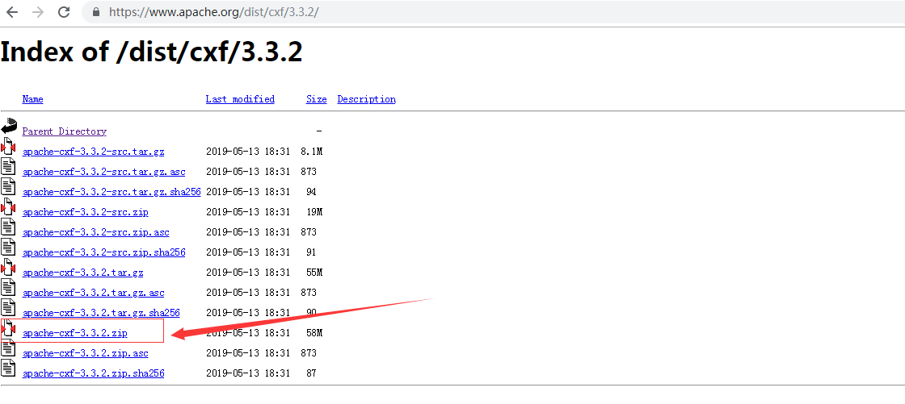This screenshot has height=404, width=905.
Task: Click the Index of /dist/cxf/3.3.2 heading
Action: point(151,53)
